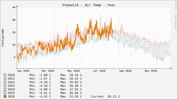178x100 pixels.
Task: Enable the 2022 series checkbox
Action: (x=5, y=82)
